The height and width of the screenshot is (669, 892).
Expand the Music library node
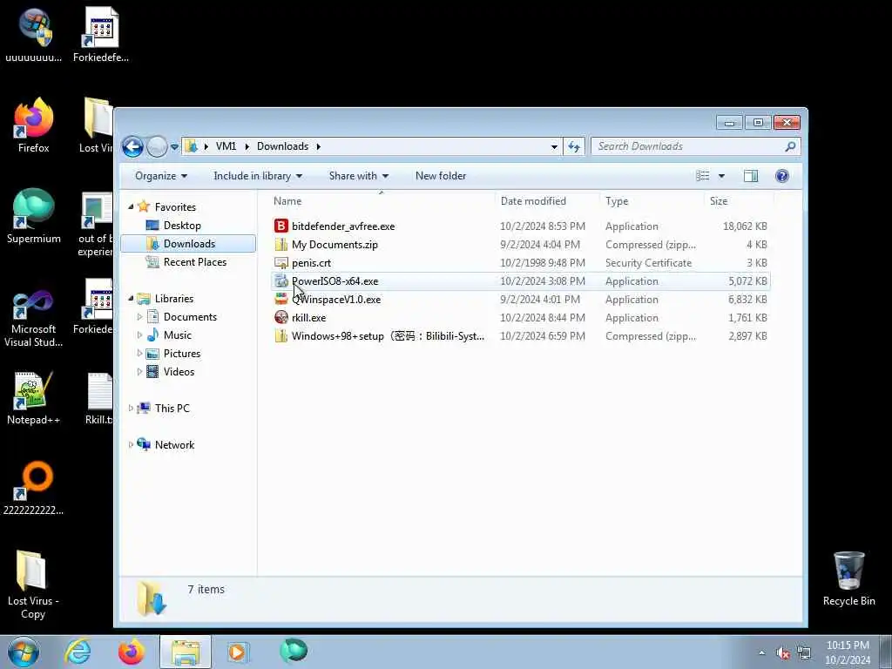pyautogui.click(x=140, y=335)
